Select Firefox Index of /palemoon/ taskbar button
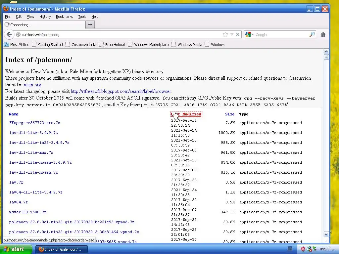The image size is (339, 254). pyautogui.click(x=61, y=249)
